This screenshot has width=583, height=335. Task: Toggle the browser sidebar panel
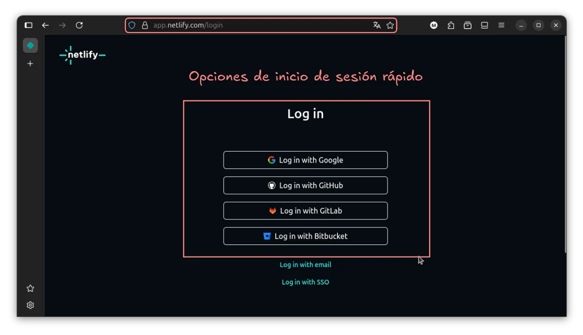coord(28,25)
